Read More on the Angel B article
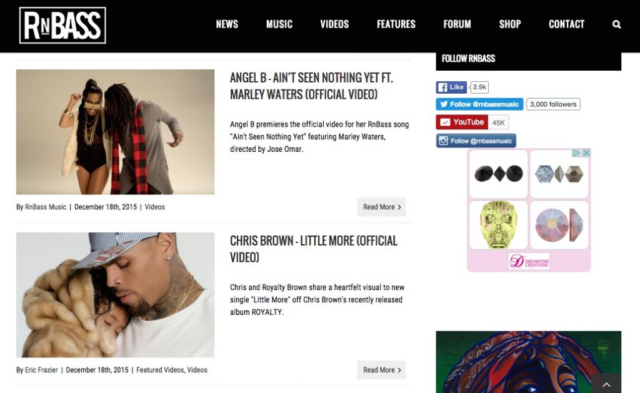The height and width of the screenshot is (393, 640). pos(381,207)
